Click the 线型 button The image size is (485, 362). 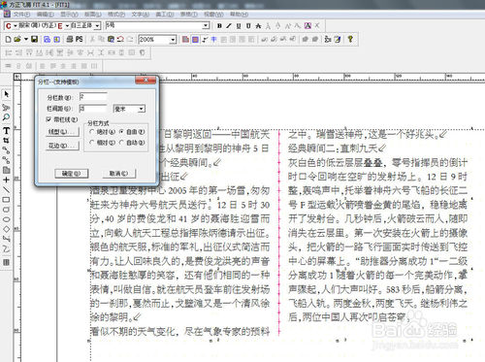click(x=62, y=132)
